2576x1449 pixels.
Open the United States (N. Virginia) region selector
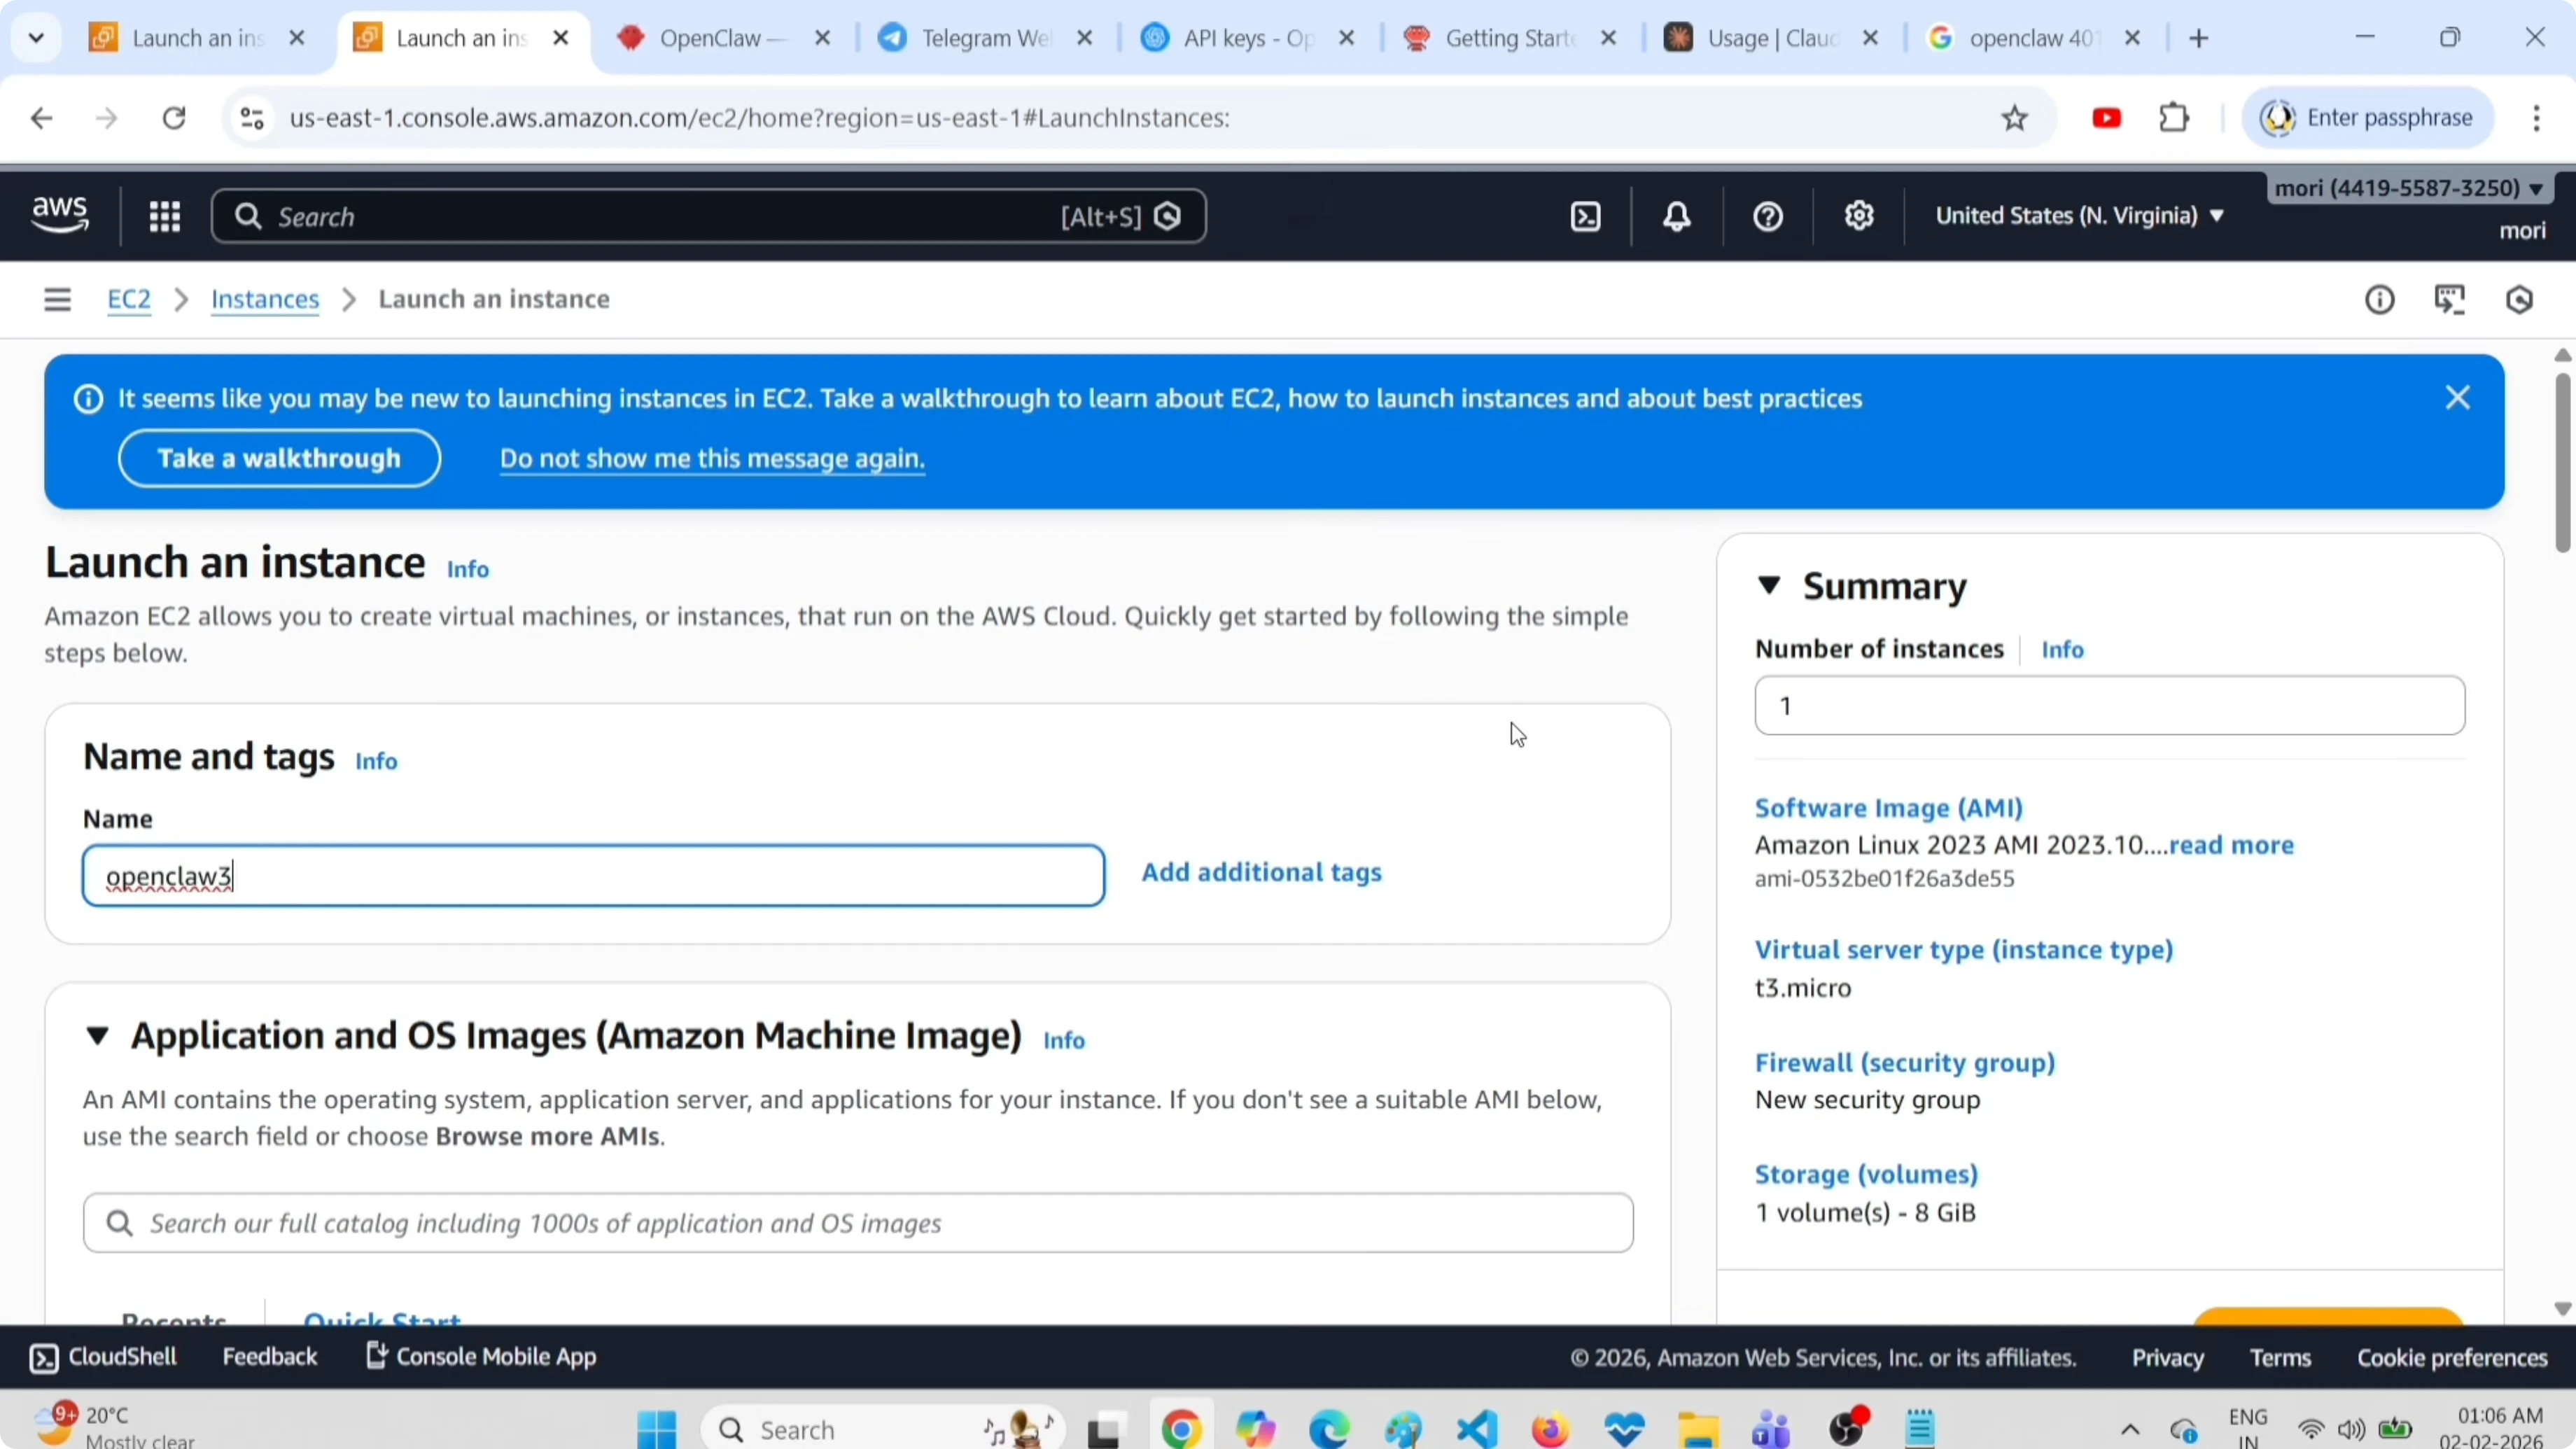coord(2078,215)
